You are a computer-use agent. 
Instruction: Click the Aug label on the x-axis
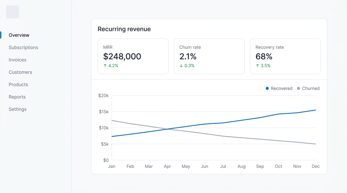point(242,166)
